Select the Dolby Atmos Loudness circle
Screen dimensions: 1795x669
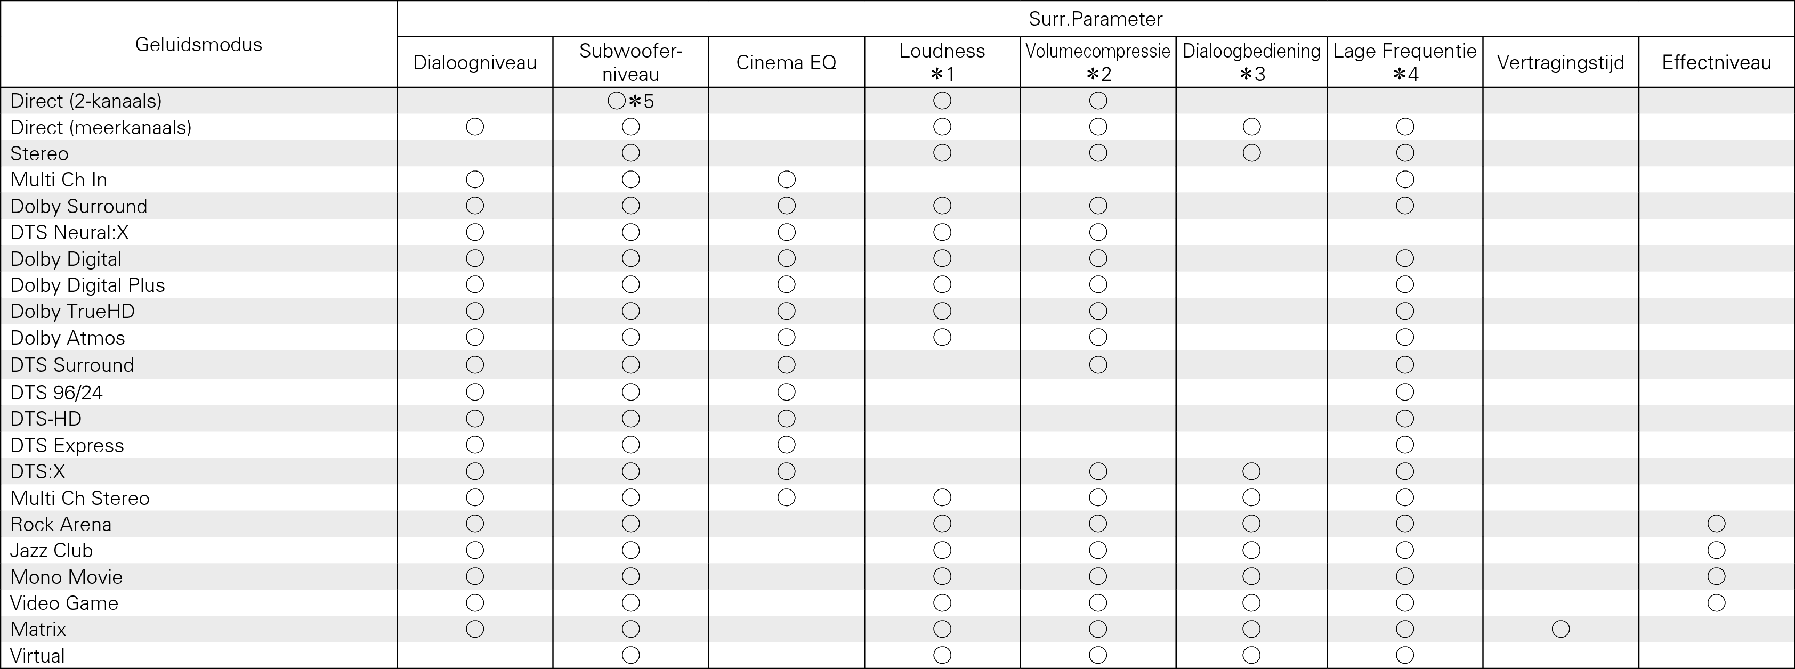[942, 338]
